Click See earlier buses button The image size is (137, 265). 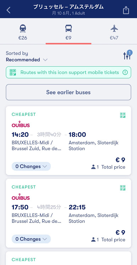(x=68, y=92)
